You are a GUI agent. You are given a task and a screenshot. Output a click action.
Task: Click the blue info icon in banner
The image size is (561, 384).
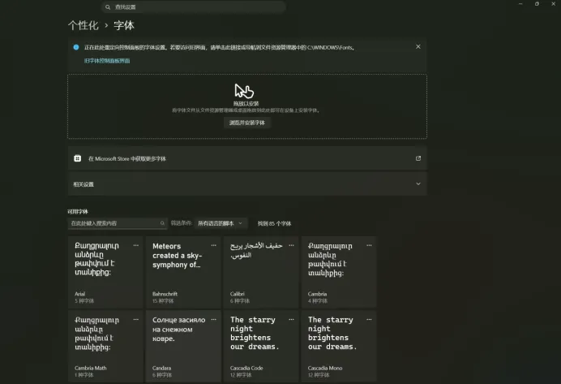click(76, 47)
